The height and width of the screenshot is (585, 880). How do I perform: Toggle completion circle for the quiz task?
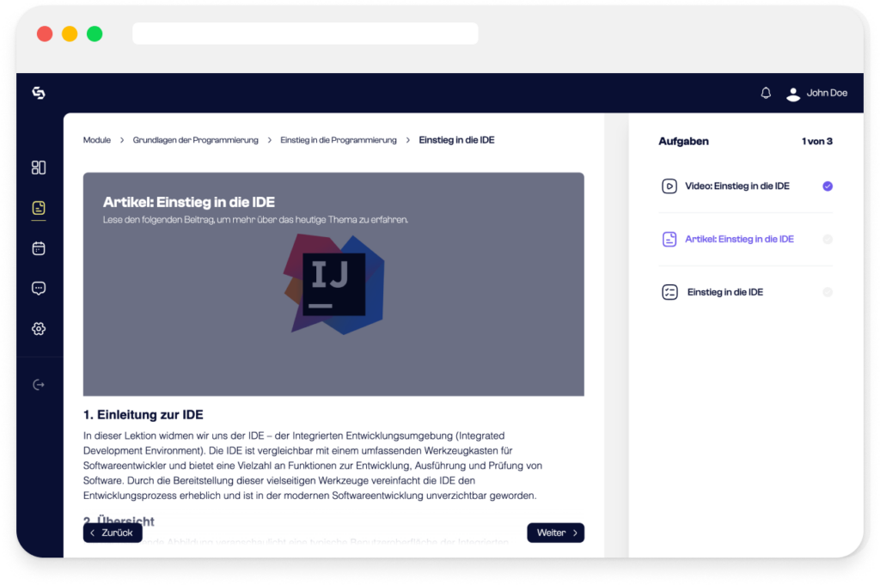tap(828, 292)
